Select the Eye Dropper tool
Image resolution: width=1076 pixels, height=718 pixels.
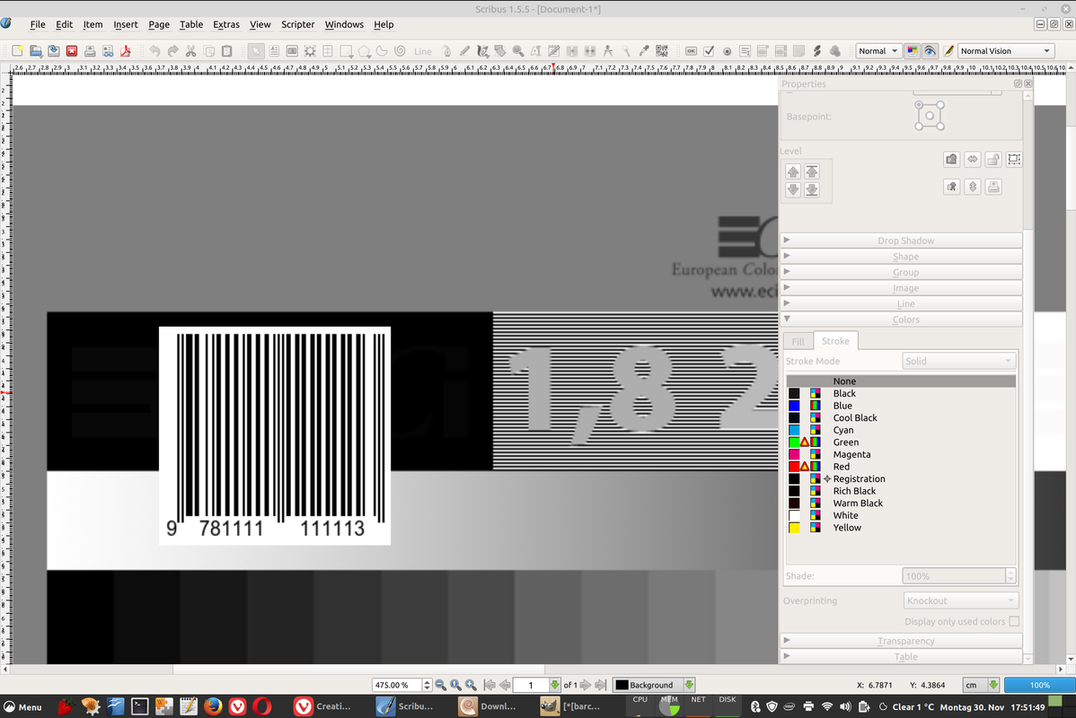click(x=644, y=51)
